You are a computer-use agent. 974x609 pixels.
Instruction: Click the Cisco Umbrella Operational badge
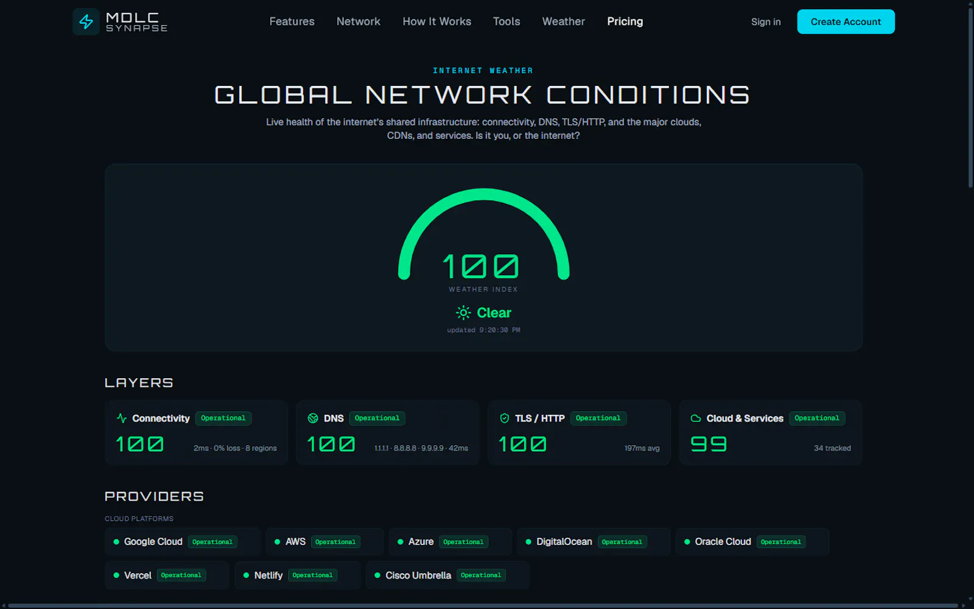click(x=481, y=576)
